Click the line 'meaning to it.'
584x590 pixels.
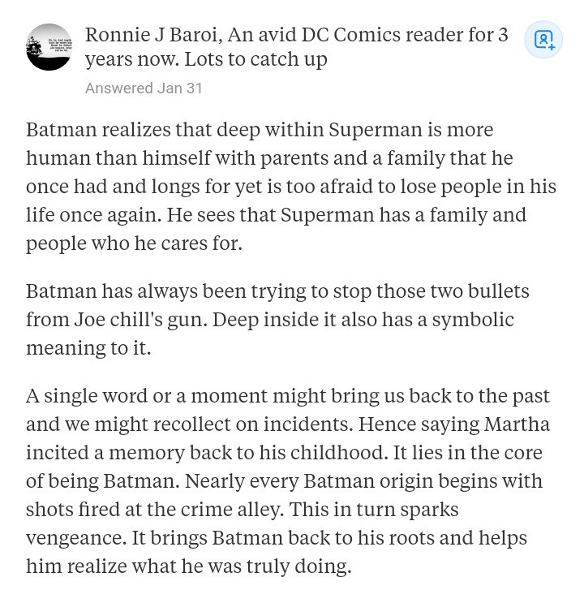88,347
